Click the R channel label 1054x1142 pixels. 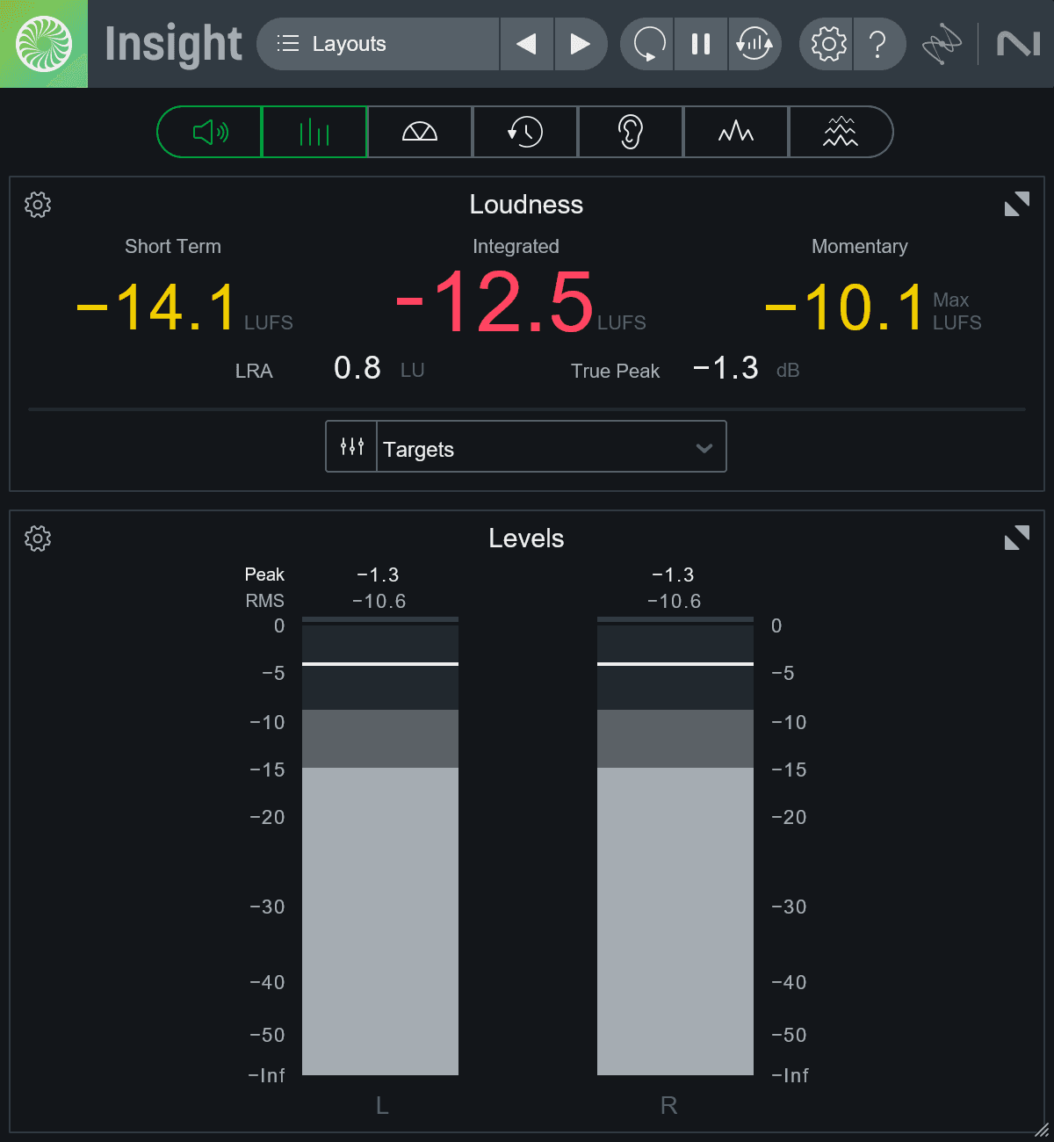tap(668, 1105)
